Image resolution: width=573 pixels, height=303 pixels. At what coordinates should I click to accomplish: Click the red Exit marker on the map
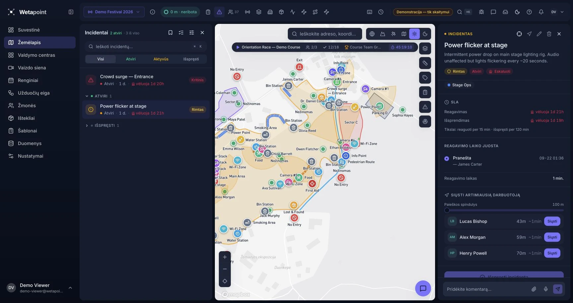[299, 67]
